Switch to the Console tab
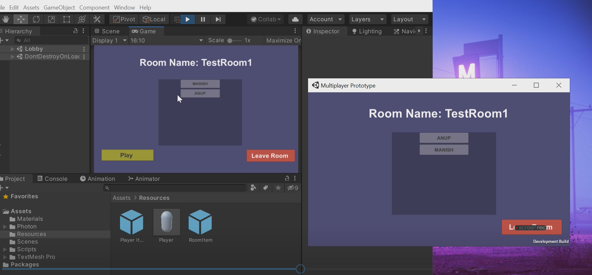Viewport: 592px width, 275px height. pyautogui.click(x=52, y=179)
